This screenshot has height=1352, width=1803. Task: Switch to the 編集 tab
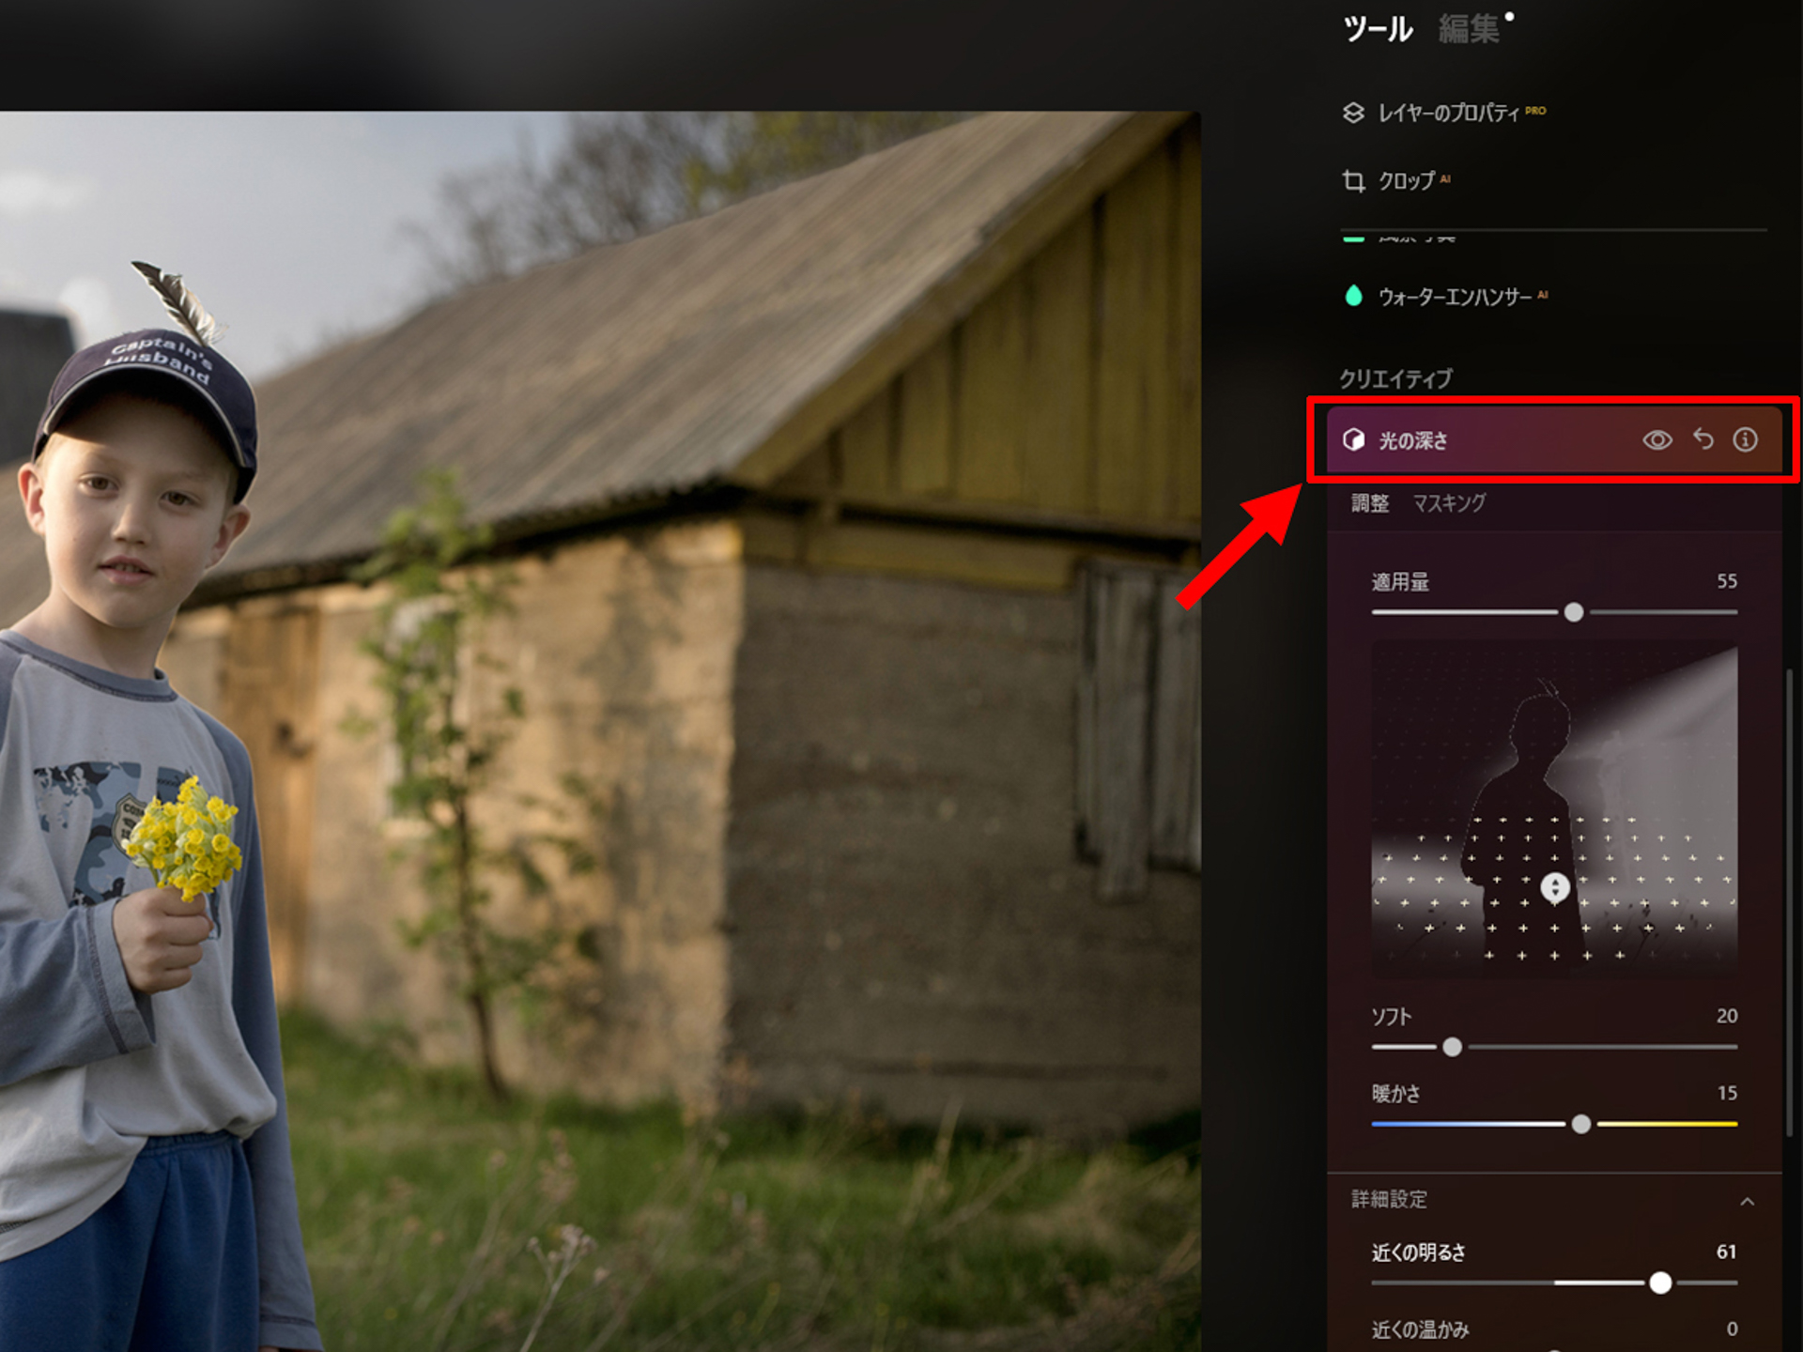1469,30
